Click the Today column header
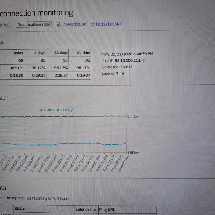Viewport: 215px width, 215px height. (13, 53)
